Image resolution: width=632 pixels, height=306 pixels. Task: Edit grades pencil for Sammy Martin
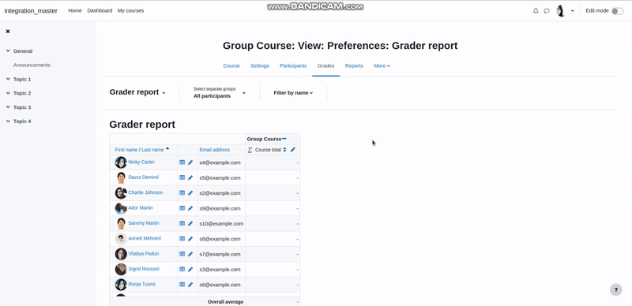click(190, 223)
